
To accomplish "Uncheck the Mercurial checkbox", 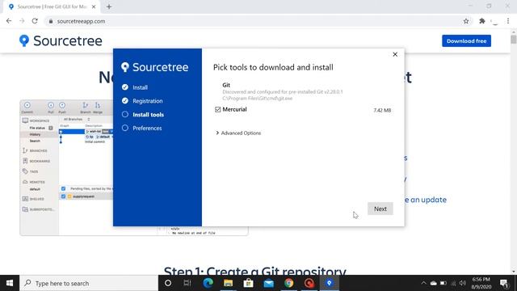I will (217, 110).
